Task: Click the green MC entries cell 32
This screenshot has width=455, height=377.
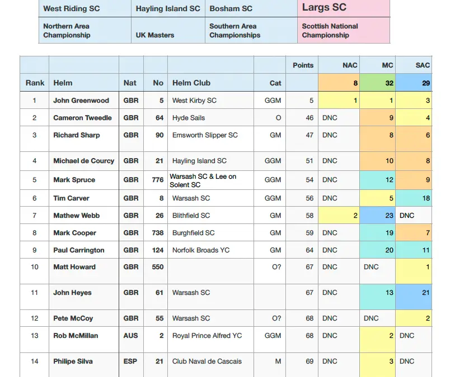Action: pos(378,83)
